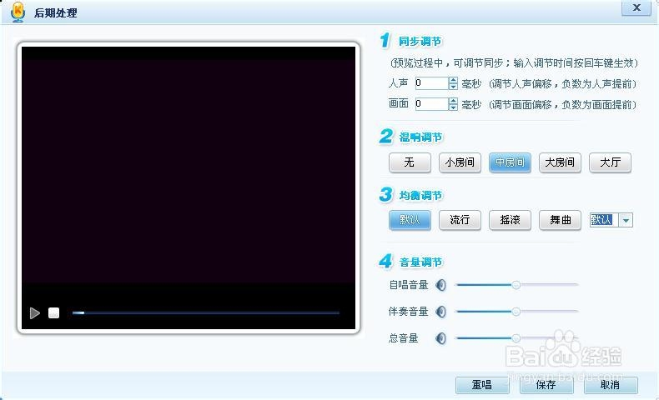The height and width of the screenshot is (400, 659).
Task: Mute the 伴奏音量 speaker icon
Action: click(x=440, y=312)
